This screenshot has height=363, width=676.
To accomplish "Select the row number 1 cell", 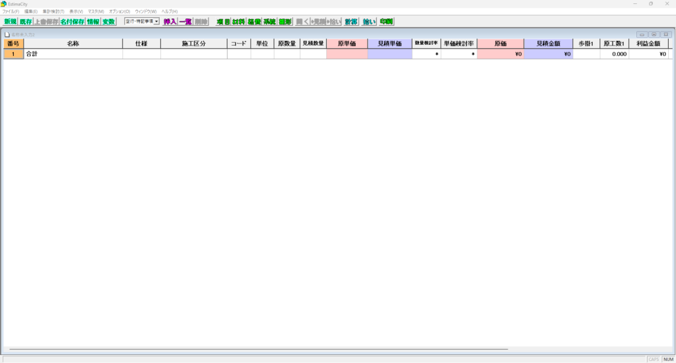I will (x=13, y=54).
